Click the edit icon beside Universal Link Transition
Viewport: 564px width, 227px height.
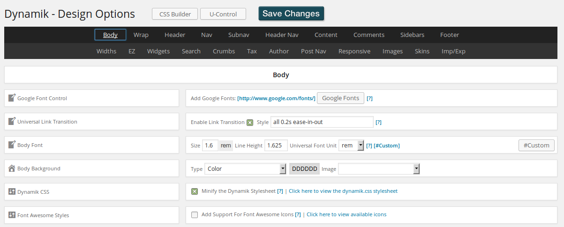coord(12,121)
